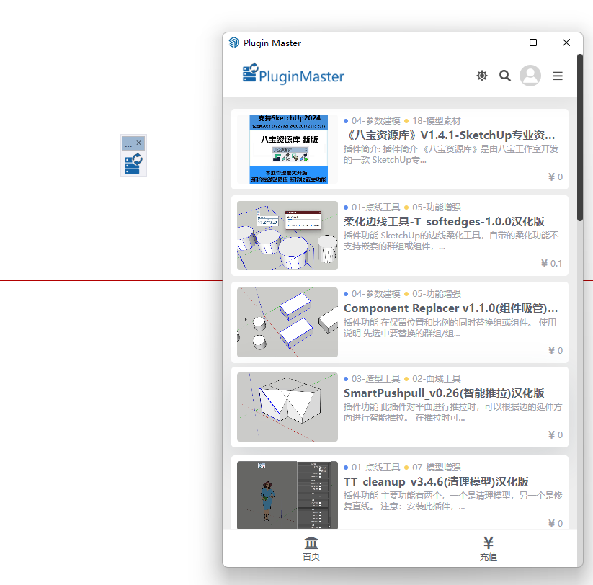This screenshot has width=593, height=585.
Task: Click the SmartPushpull plugin thumbnail image
Action: [x=287, y=407]
